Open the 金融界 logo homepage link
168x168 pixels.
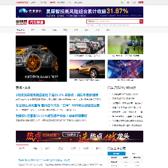21,22
